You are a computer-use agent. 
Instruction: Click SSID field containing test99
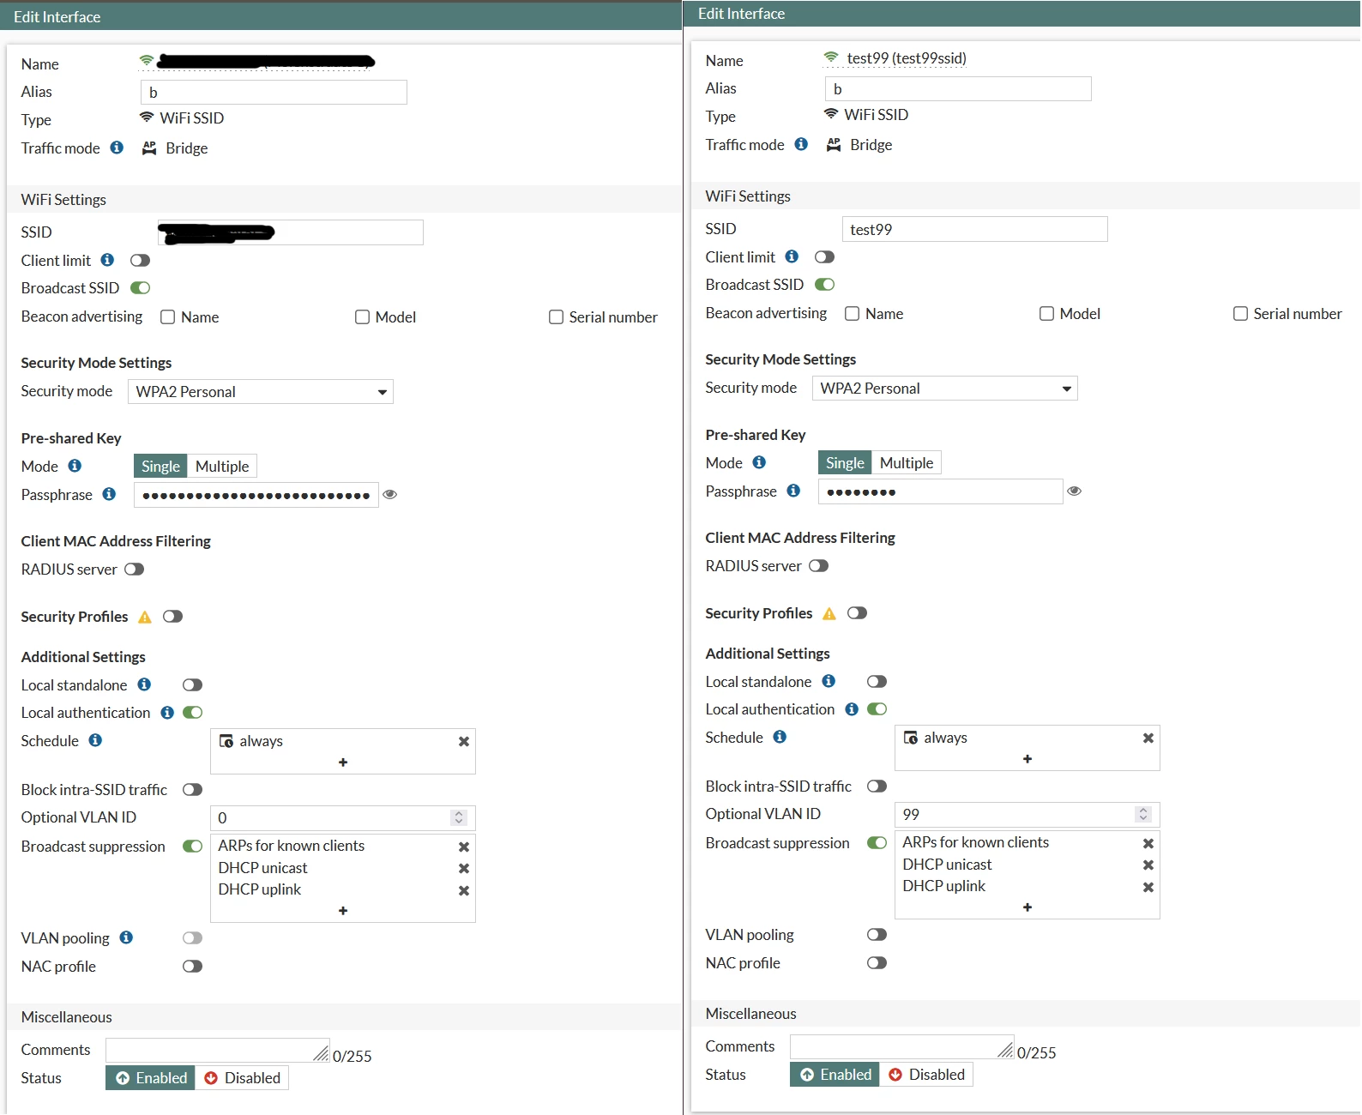pos(975,229)
